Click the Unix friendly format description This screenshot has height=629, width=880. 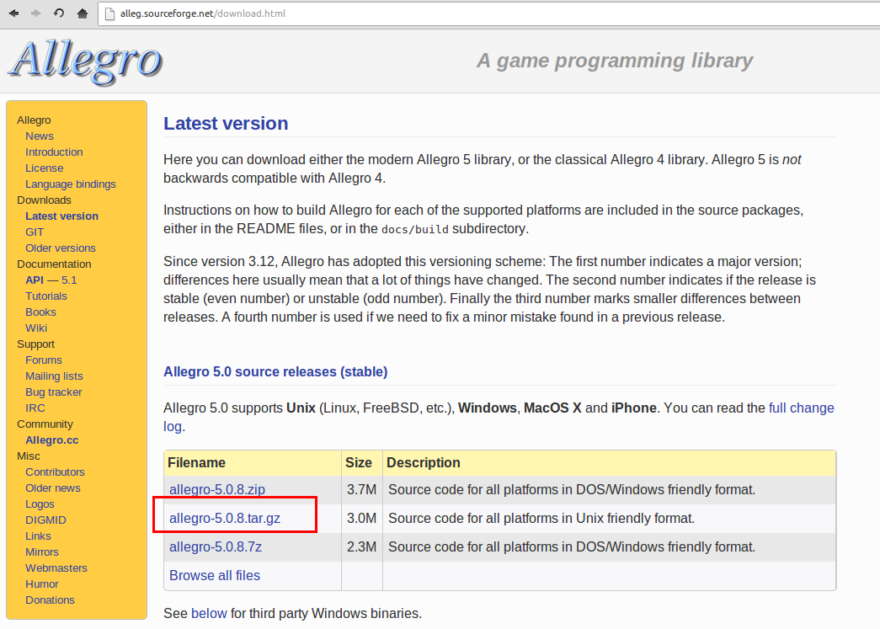[541, 518]
